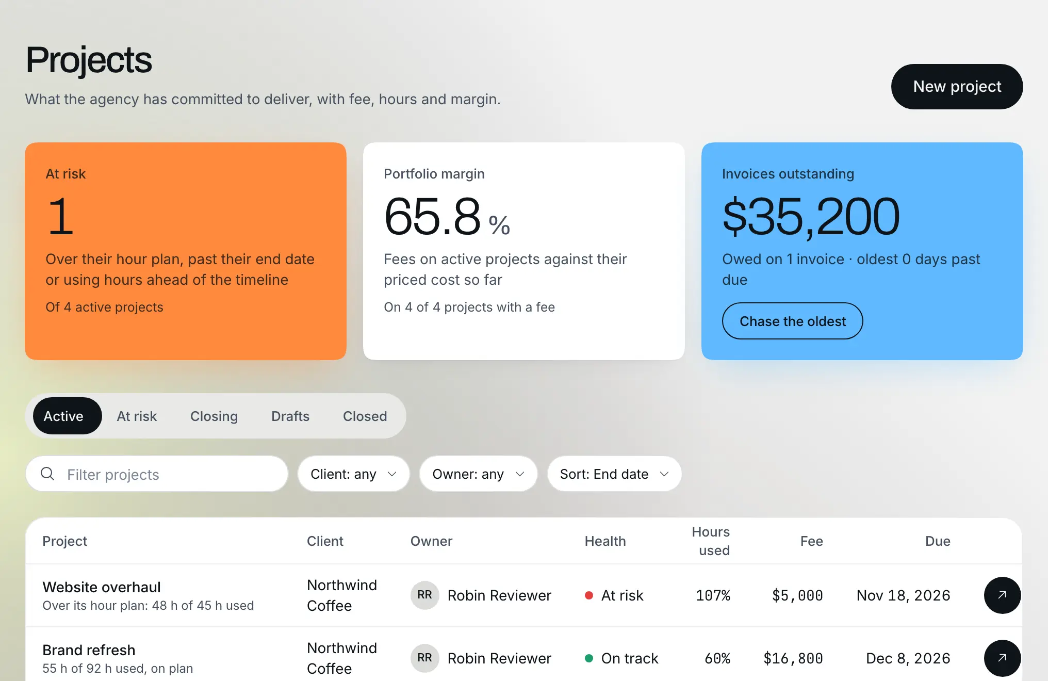Switch to the Active tab

click(x=67, y=416)
